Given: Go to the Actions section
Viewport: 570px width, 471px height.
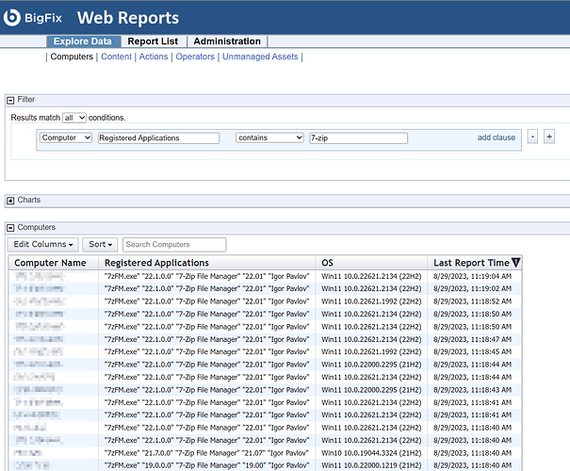Looking at the screenshot, I should [154, 57].
